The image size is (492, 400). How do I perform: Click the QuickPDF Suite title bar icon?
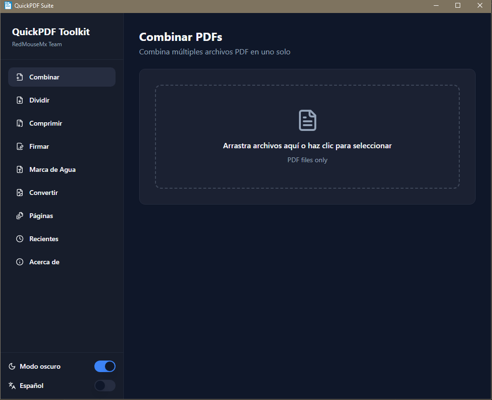(8, 6)
